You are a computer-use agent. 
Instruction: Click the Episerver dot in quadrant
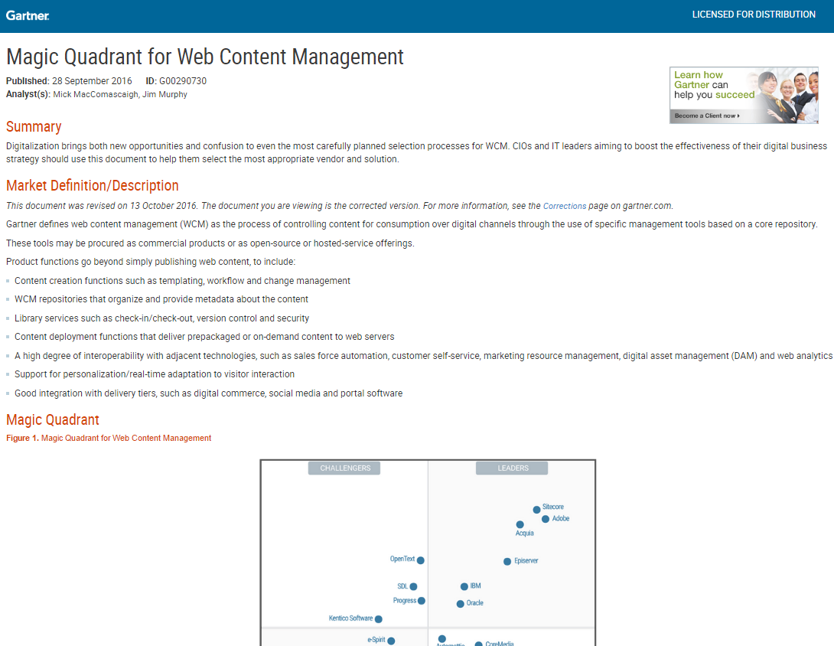point(507,561)
